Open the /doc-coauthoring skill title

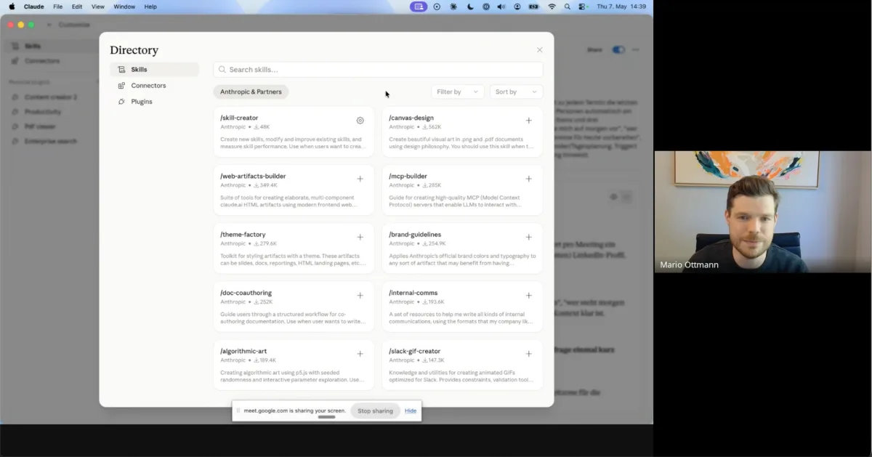(x=246, y=293)
